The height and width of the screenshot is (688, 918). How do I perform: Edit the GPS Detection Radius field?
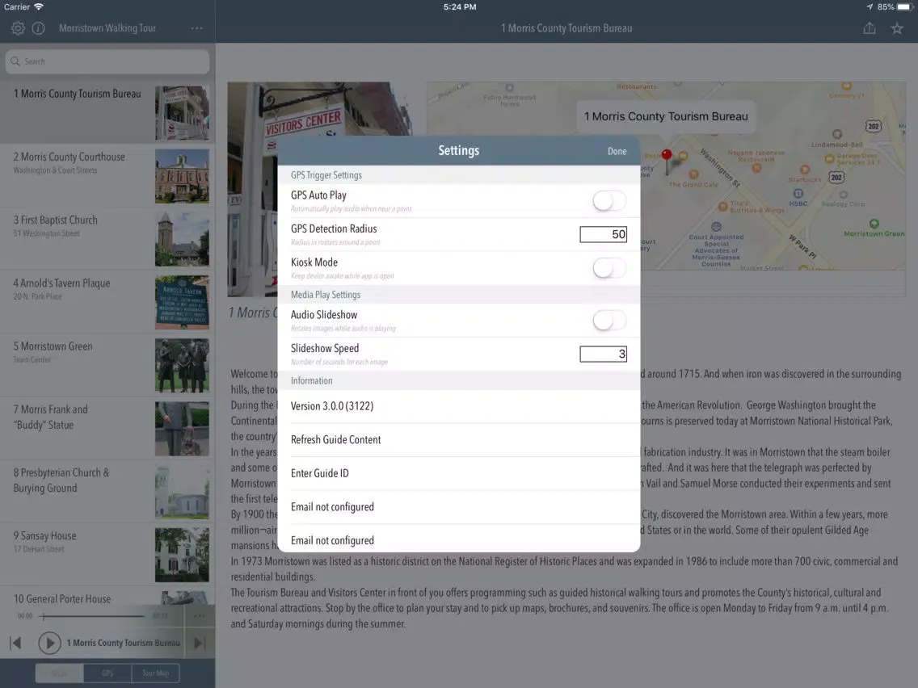pos(603,234)
